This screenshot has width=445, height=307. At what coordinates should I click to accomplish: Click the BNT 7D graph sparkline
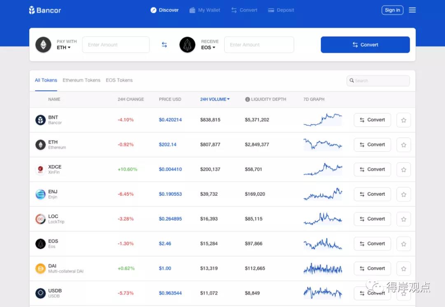323,120
